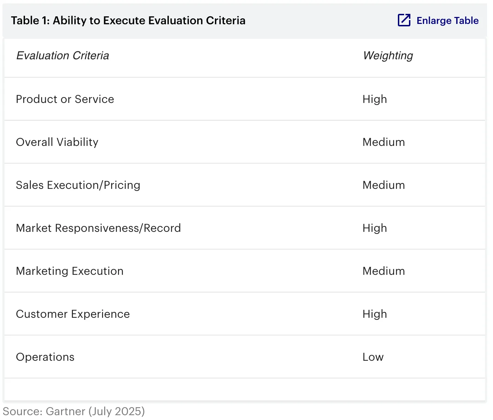Select the Evaluation Criteria column header

[x=63, y=56]
